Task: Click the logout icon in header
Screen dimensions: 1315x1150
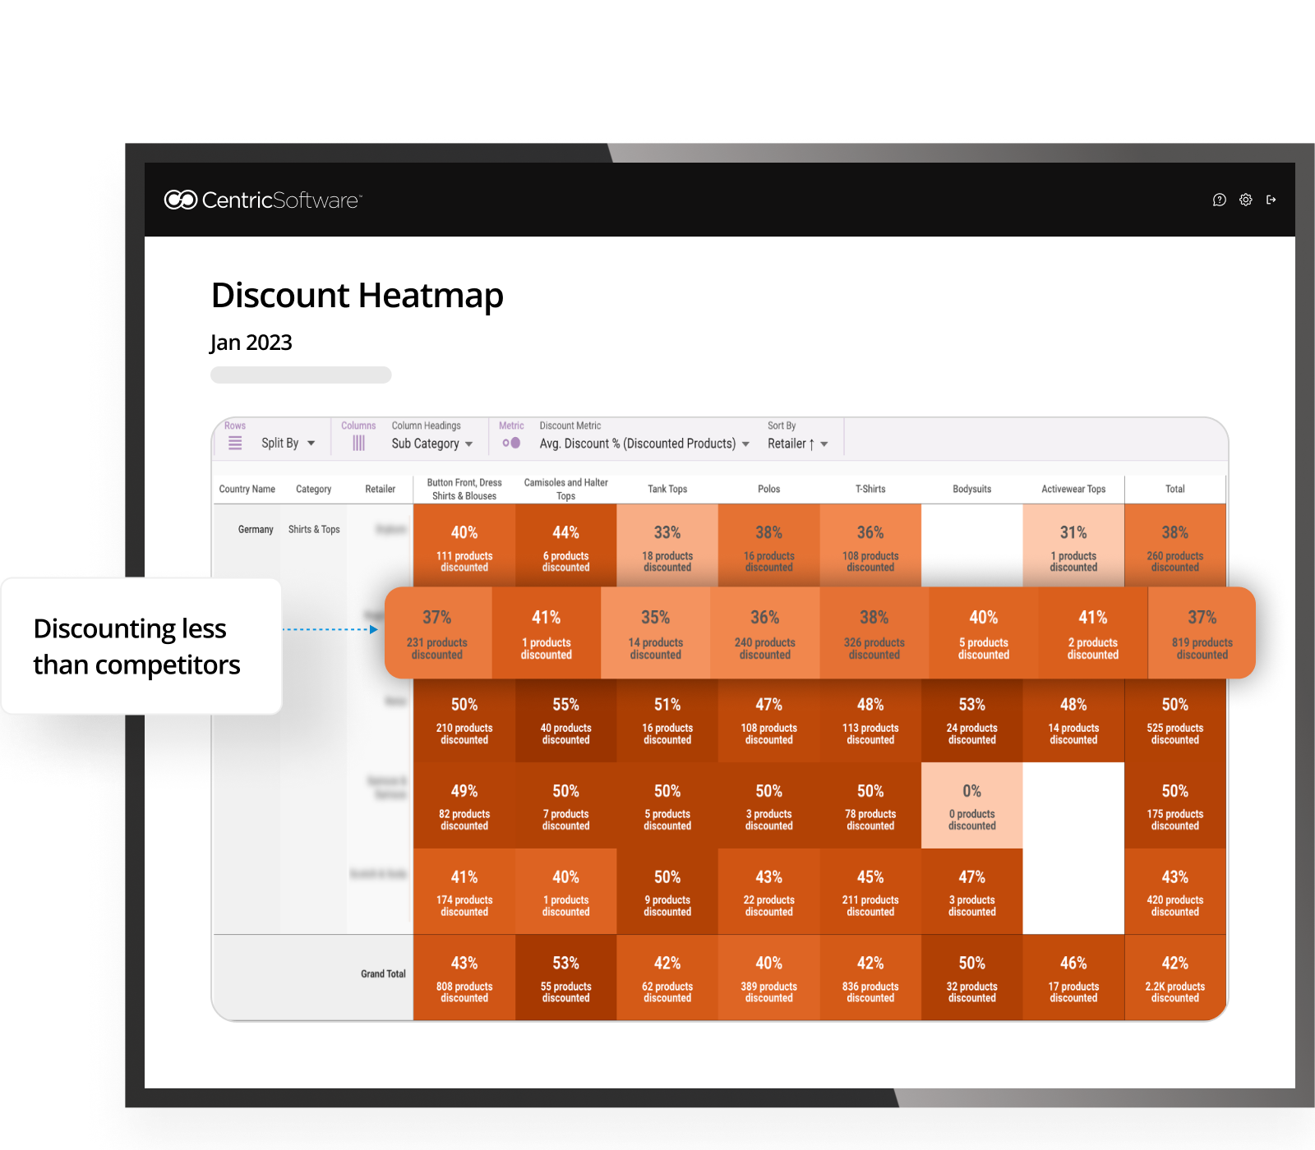Action: coord(1271,200)
